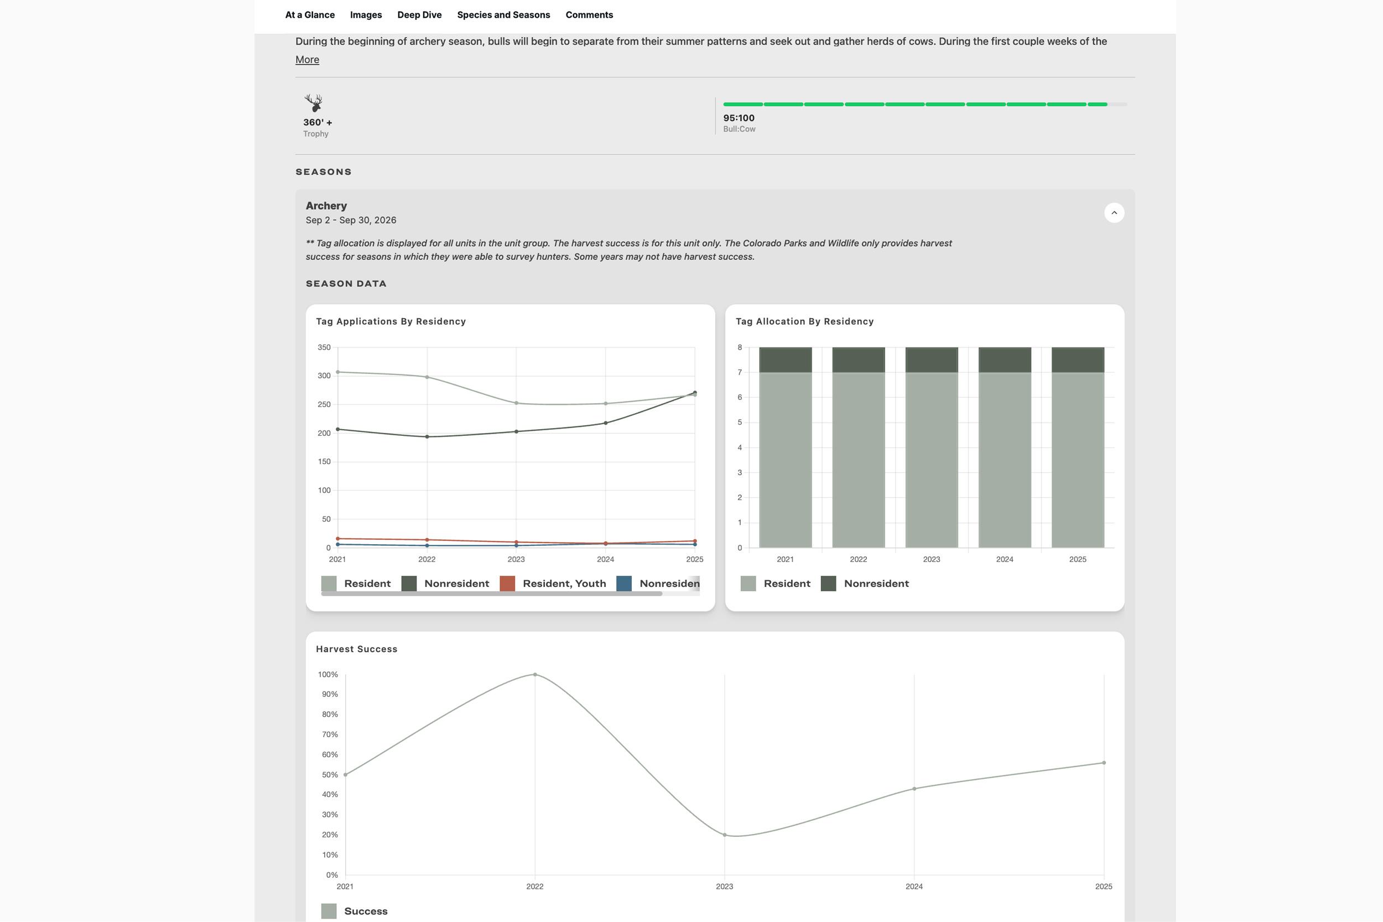Click the 95:100 Bull:Cow ratio bar

pos(925,104)
